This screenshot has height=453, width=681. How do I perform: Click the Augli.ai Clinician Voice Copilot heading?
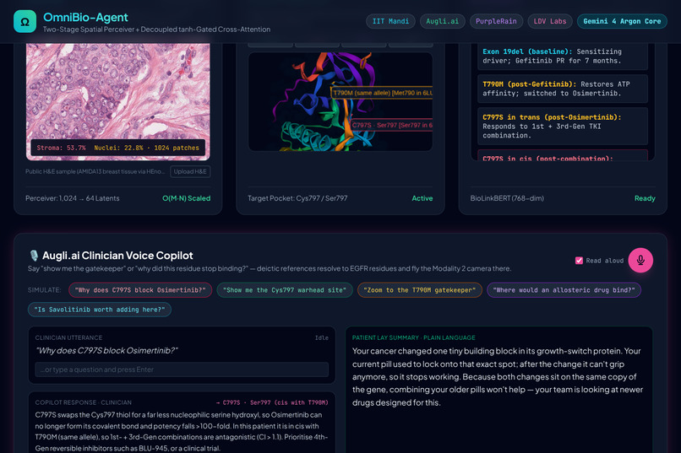click(117, 256)
